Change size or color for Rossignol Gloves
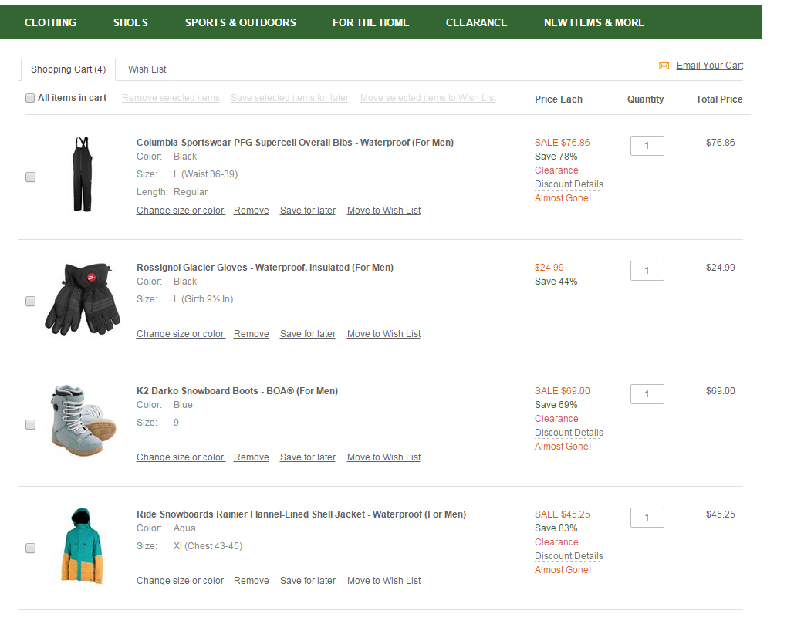The width and height of the screenshot is (794, 634). pyautogui.click(x=181, y=334)
